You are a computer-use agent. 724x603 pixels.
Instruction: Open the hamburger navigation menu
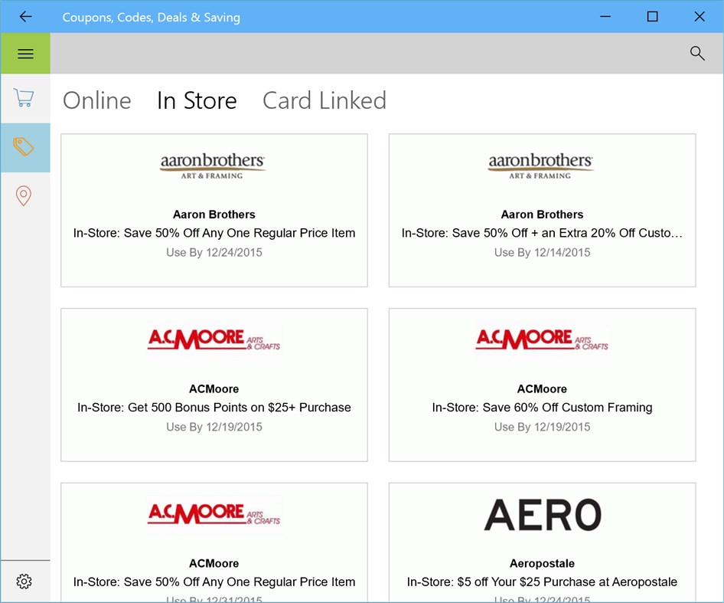(25, 54)
